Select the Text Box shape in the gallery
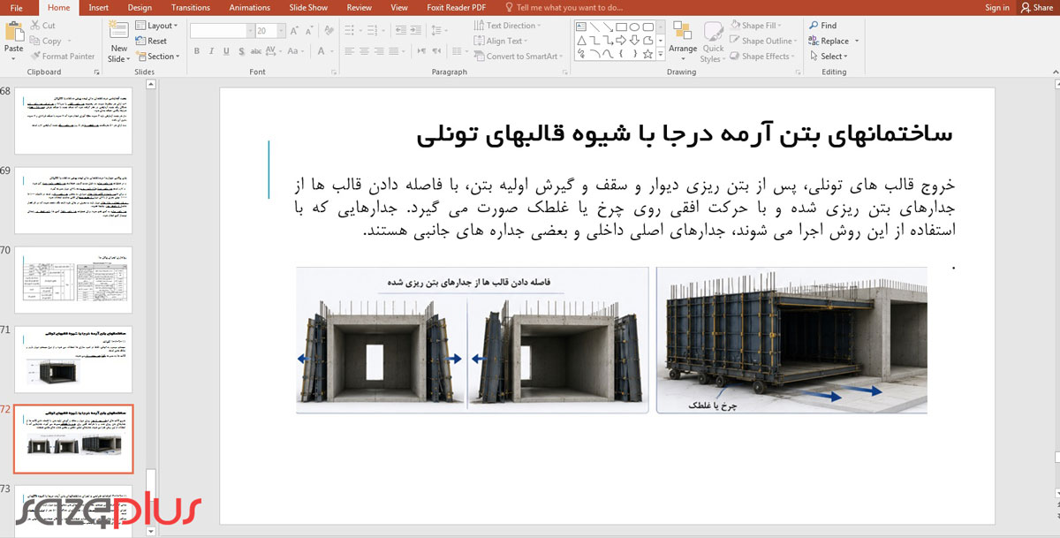 [581, 27]
